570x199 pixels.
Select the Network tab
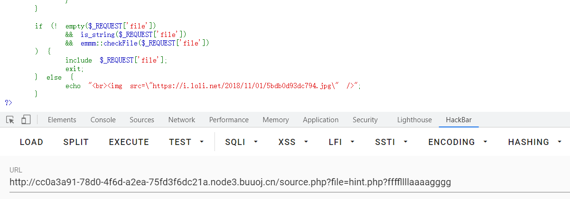(182, 120)
